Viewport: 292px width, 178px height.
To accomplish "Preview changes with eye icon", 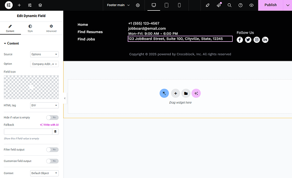I will tap(252, 5).
